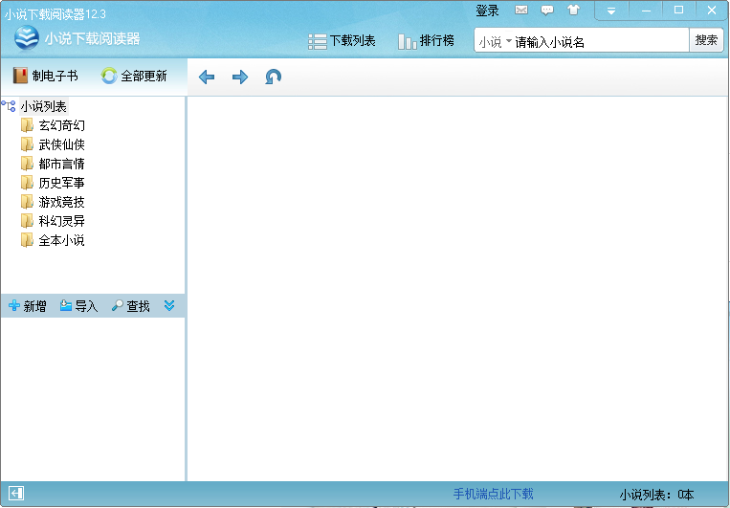Close the reader window
Viewport: 730px width, 508px height.
click(712, 11)
